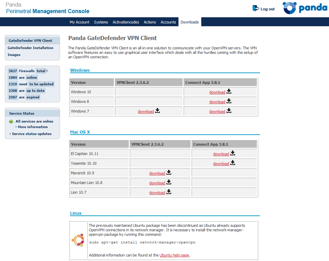The height and width of the screenshot is (261, 329).
Task: Open Service status updates
Action: [32, 134]
